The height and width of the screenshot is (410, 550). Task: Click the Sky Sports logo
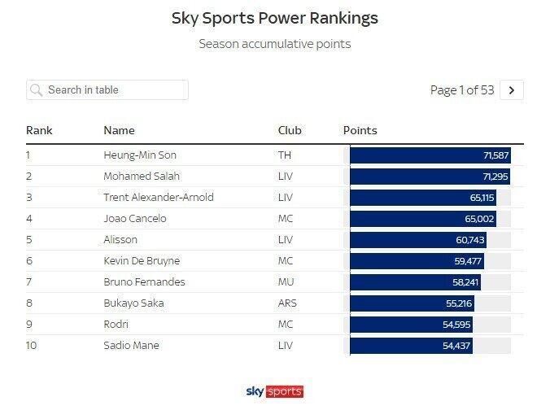pyautogui.click(x=275, y=391)
